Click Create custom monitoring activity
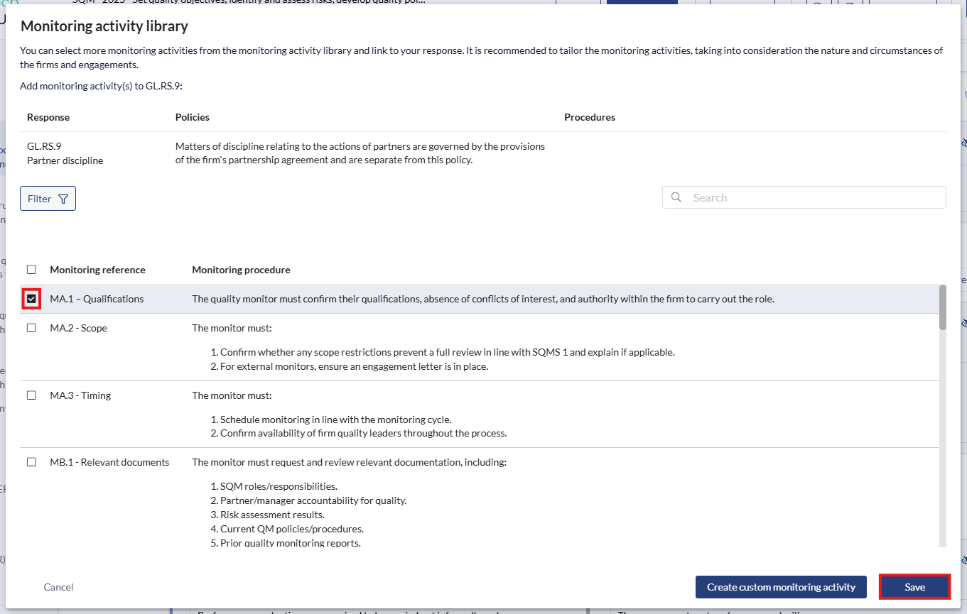 coord(781,587)
